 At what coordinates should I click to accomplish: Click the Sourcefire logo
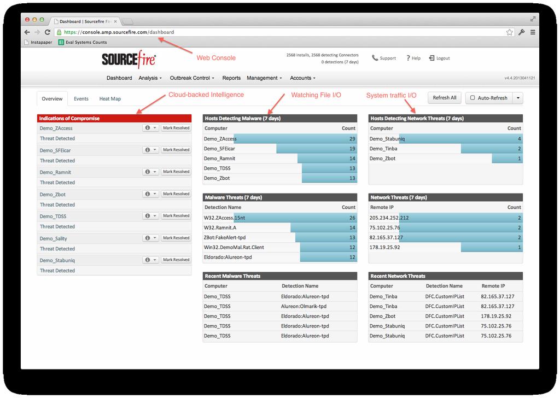pyautogui.click(x=129, y=59)
